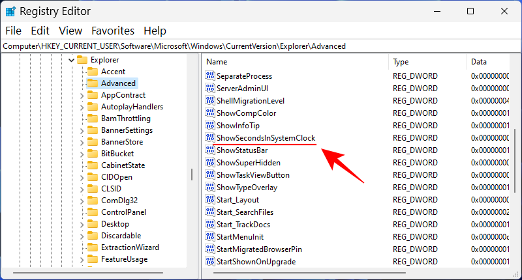Expand the CLSID key
This screenshot has height=280, width=522.
(x=82, y=189)
